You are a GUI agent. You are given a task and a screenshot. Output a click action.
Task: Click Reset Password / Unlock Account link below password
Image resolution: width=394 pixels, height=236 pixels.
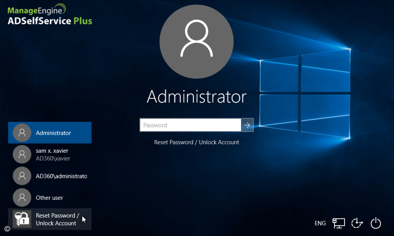197,142
